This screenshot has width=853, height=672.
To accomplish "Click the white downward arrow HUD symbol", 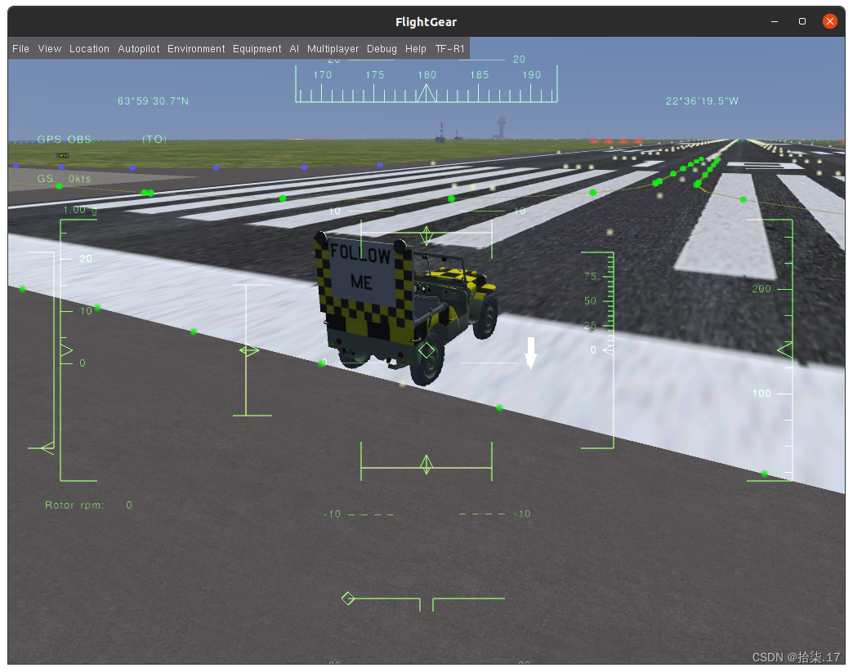I will pos(531,351).
